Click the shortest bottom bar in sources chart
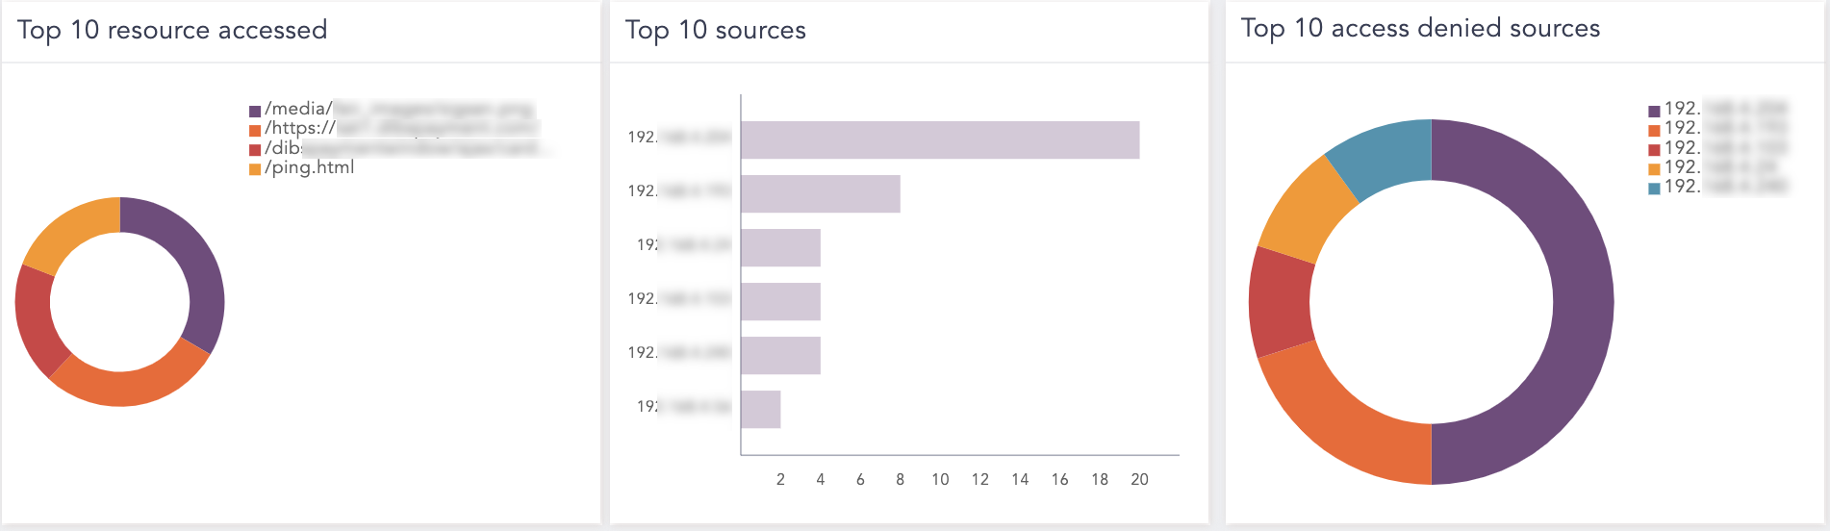This screenshot has width=1830, height=531. point(760,410)
